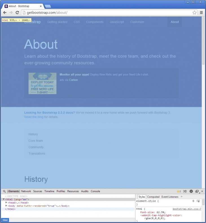Viewport: 206px width, 223px height.
Task: Select the Computed sidebar tab
Action: tap(153, 197)
